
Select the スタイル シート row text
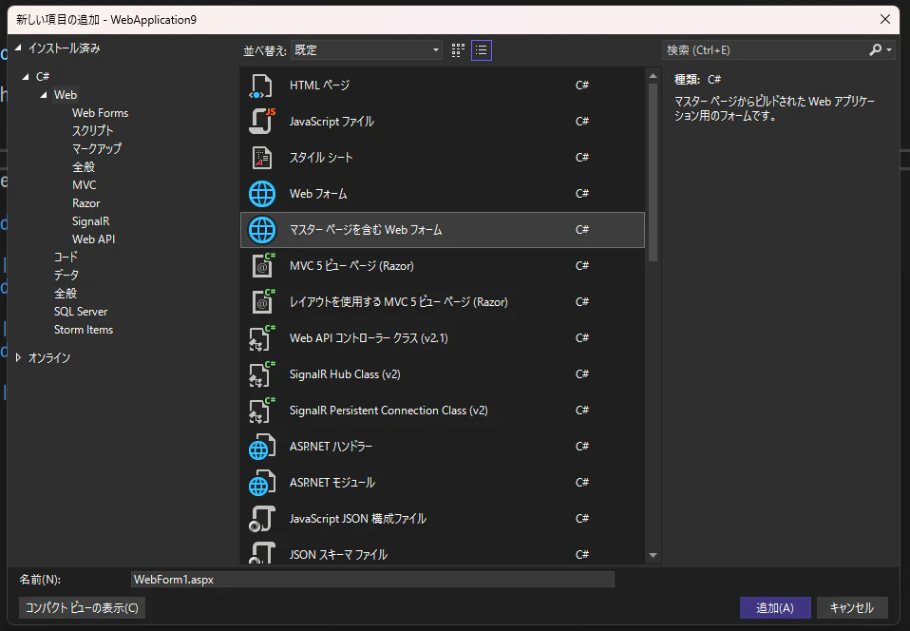pos(321,158)
